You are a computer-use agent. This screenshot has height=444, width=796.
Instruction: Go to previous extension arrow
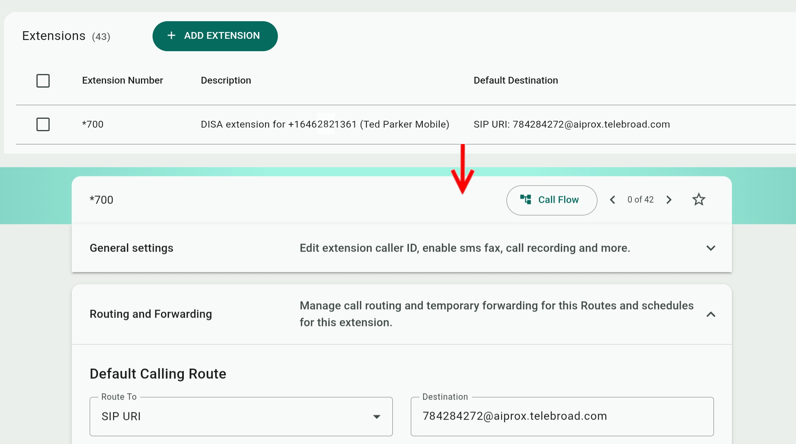click(x=612, y=200)
